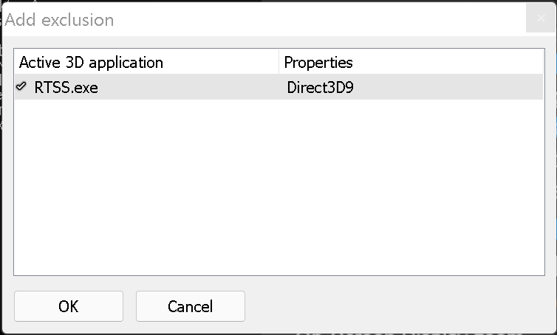
Task: Click the gray panel right of Cancel
Action: pos(399,306)
